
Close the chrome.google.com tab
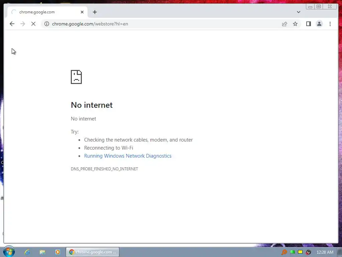tap(82, 12)
